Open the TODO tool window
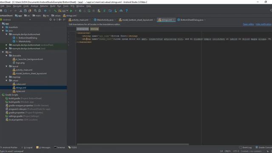Screen dimensions: 272x153 (73, 147)
